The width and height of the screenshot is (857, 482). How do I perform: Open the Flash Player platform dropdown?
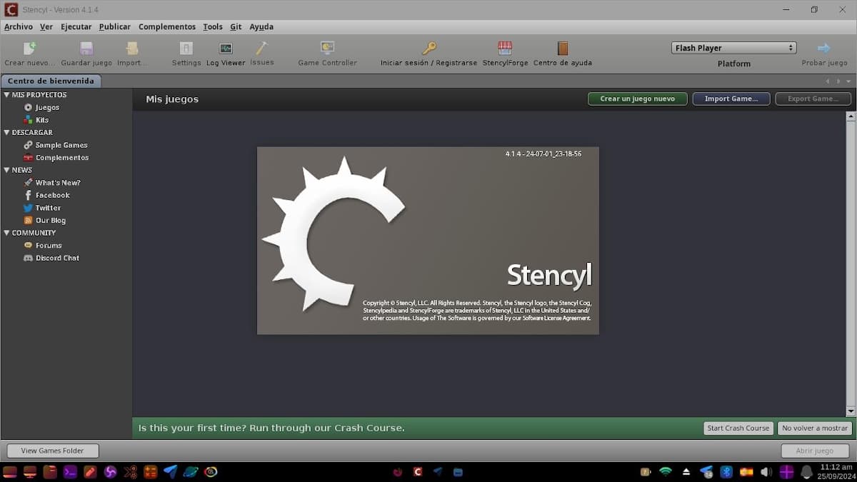(x=733, y=48)
